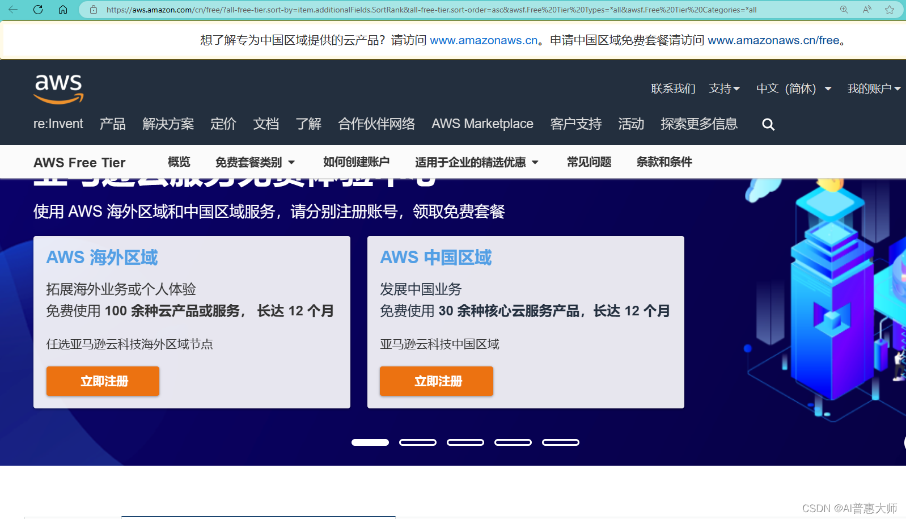The height and width of the screenshot is (519, 906).
Task: Select the fifth carousel slide indicator
Action: pos(561,442)
